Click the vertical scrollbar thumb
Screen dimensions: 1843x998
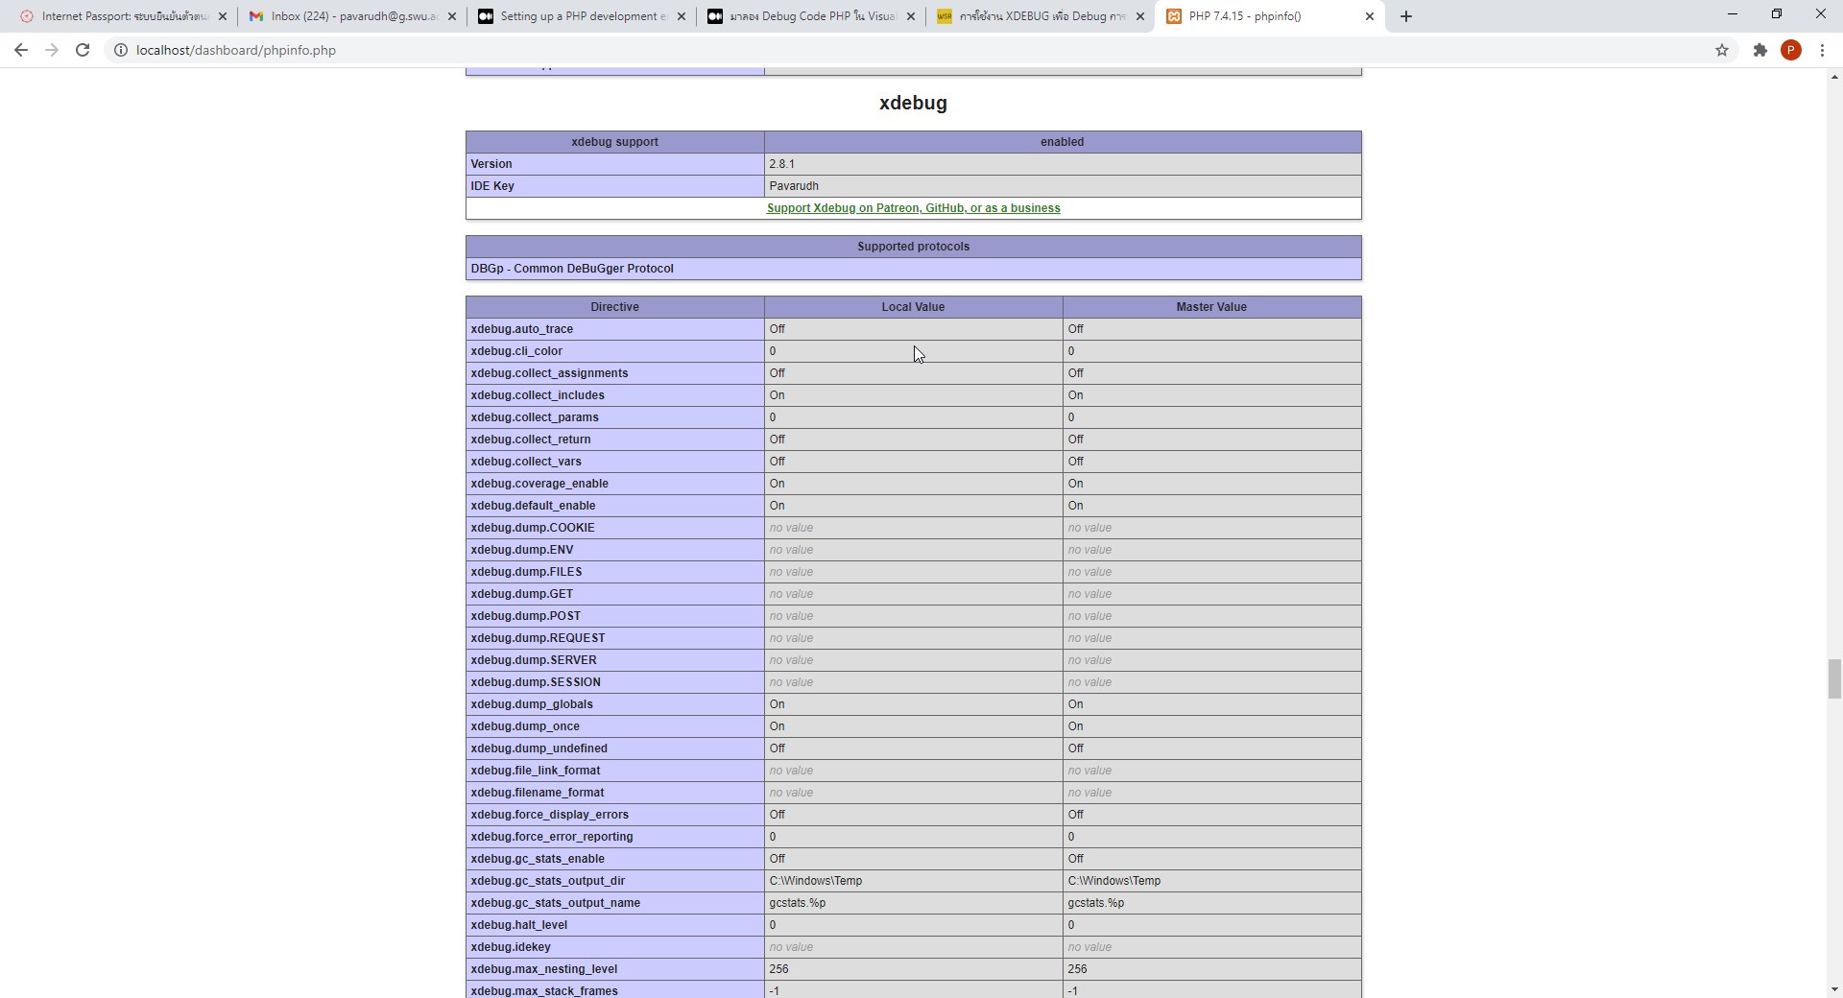coord(1834,679)
